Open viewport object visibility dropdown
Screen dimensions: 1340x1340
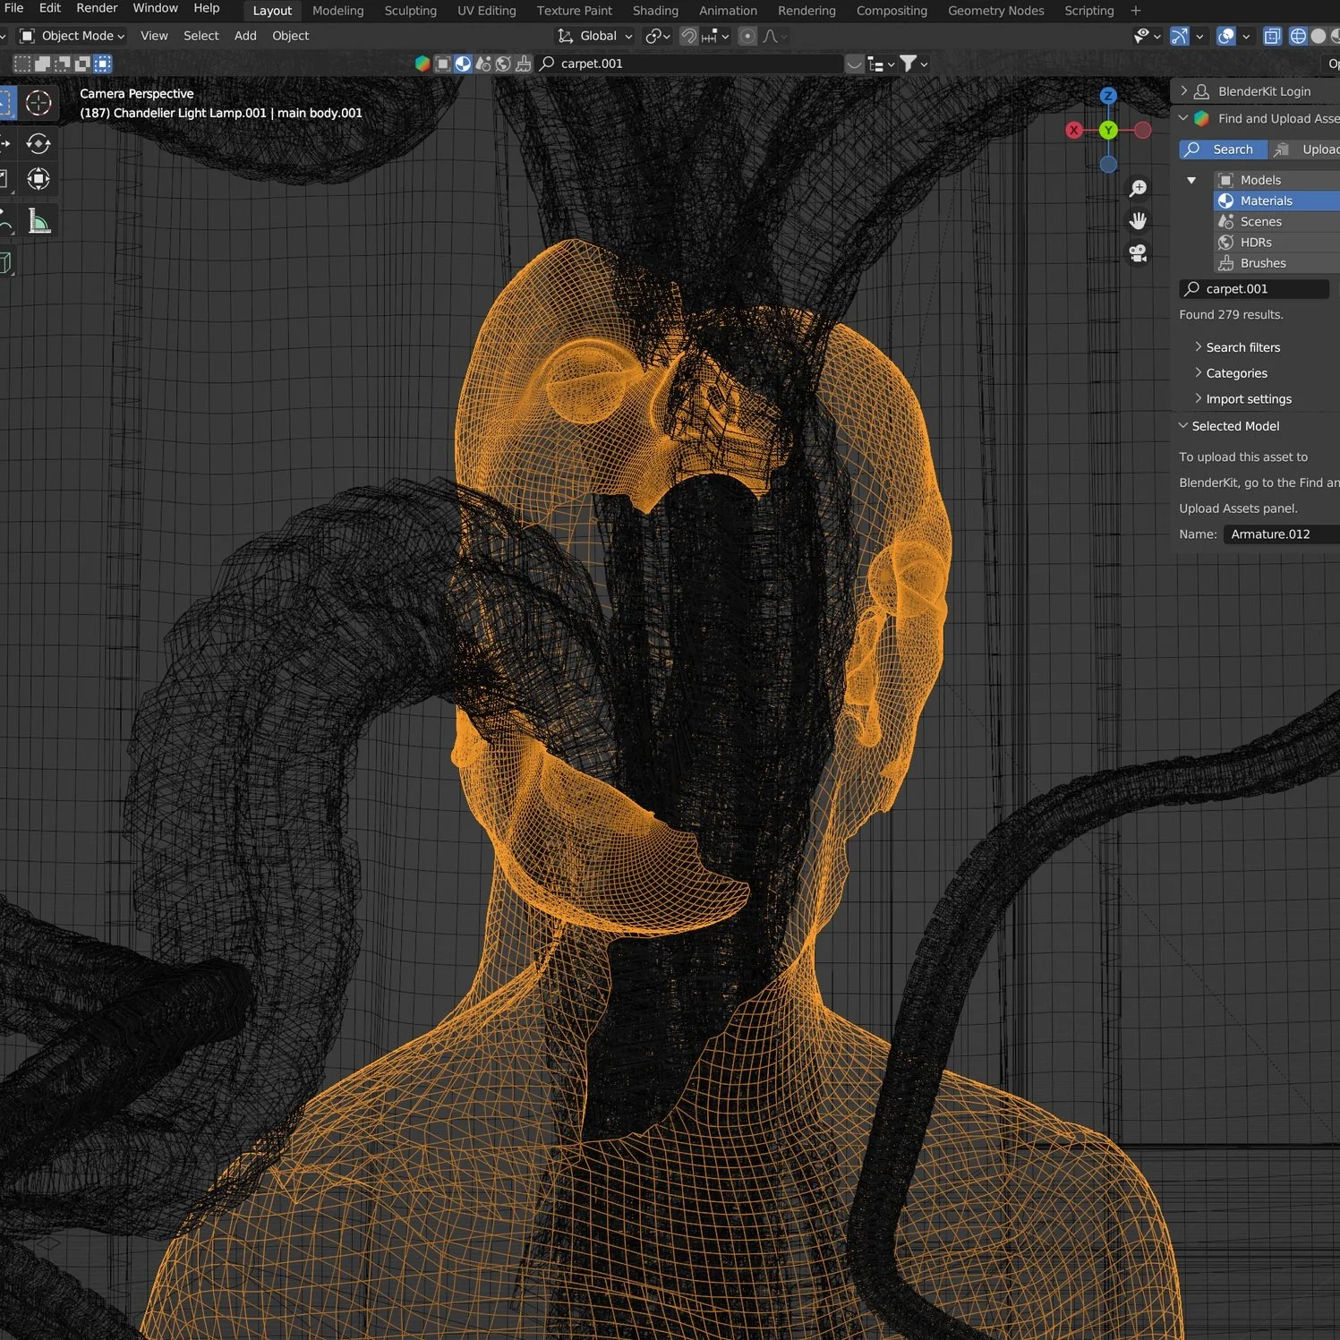point(1147,36)
